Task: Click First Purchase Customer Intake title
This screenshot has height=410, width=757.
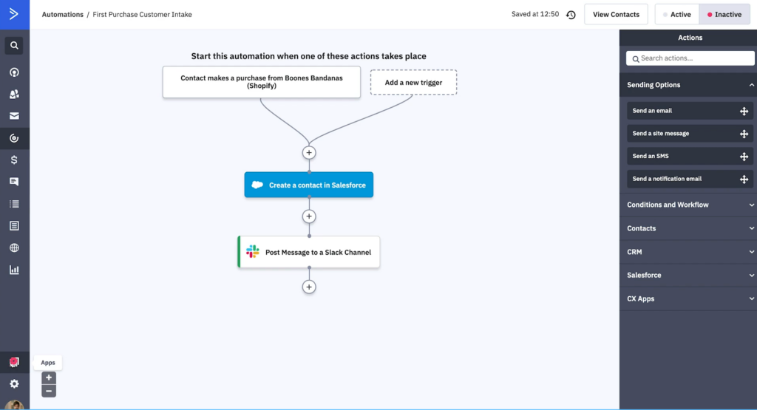Action: pos(143,15)
